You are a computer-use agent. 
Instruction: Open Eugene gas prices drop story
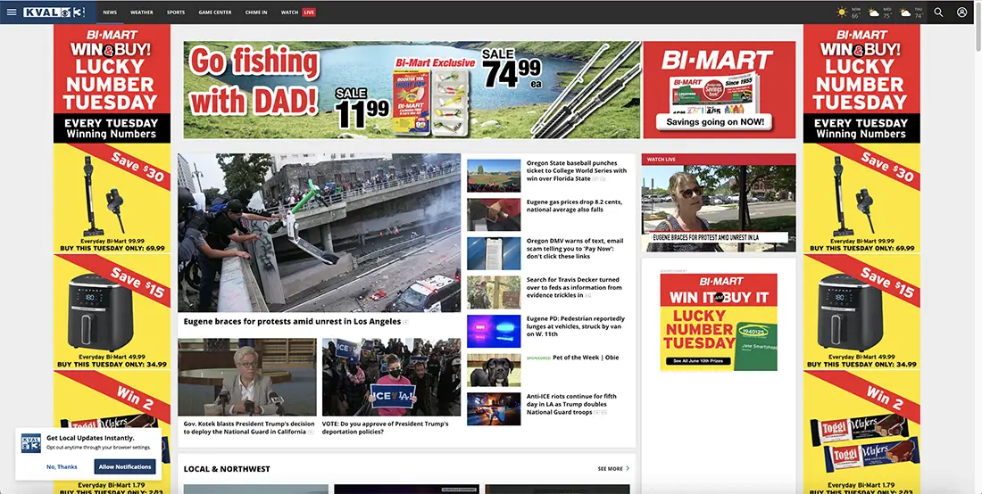pyautogui.click(x=574, y=206)
